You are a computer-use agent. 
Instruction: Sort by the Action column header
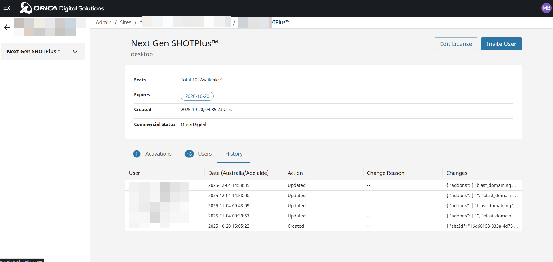coord(324,173)
